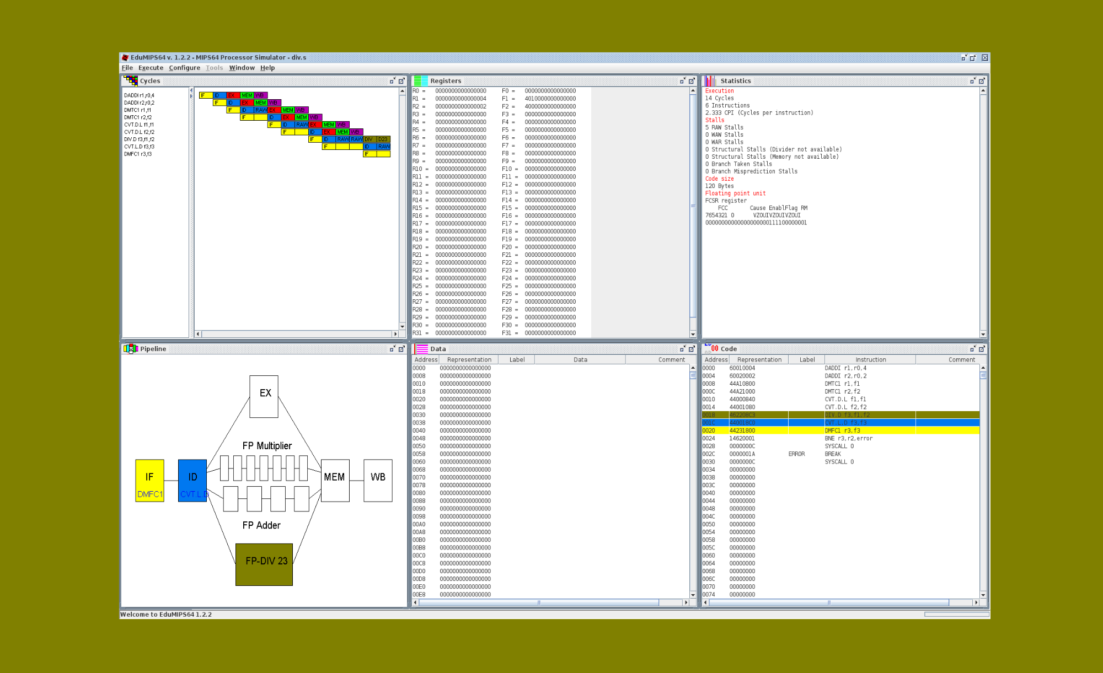1103x673 pixels.
Task: Click the Code panel vertical scrollbar down arrow
Action: pos(983,595)
